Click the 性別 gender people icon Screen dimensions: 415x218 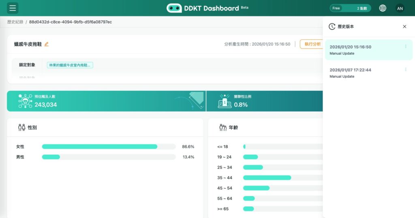pyautogui.click(x=22, y=128)
